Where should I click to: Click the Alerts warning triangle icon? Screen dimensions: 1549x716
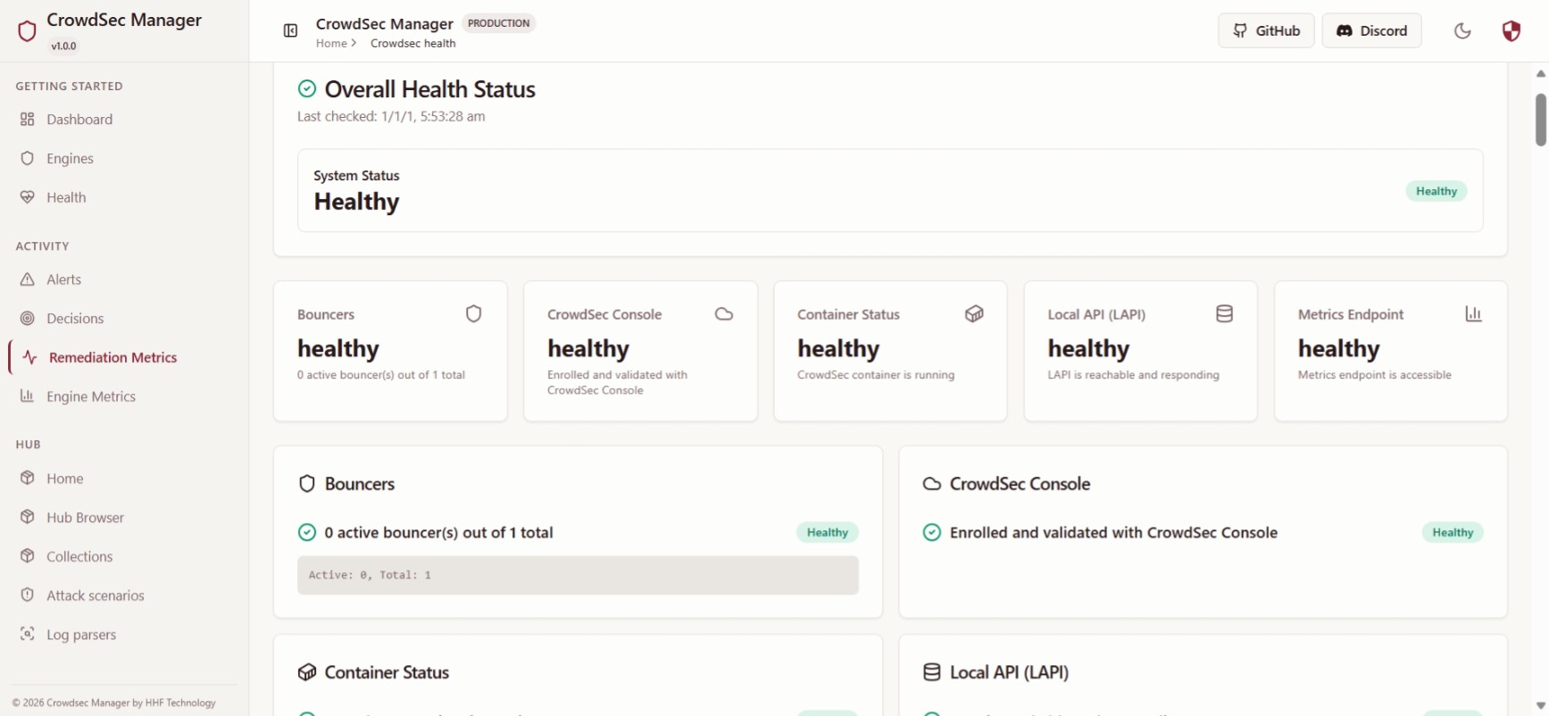tap(28, 279)
